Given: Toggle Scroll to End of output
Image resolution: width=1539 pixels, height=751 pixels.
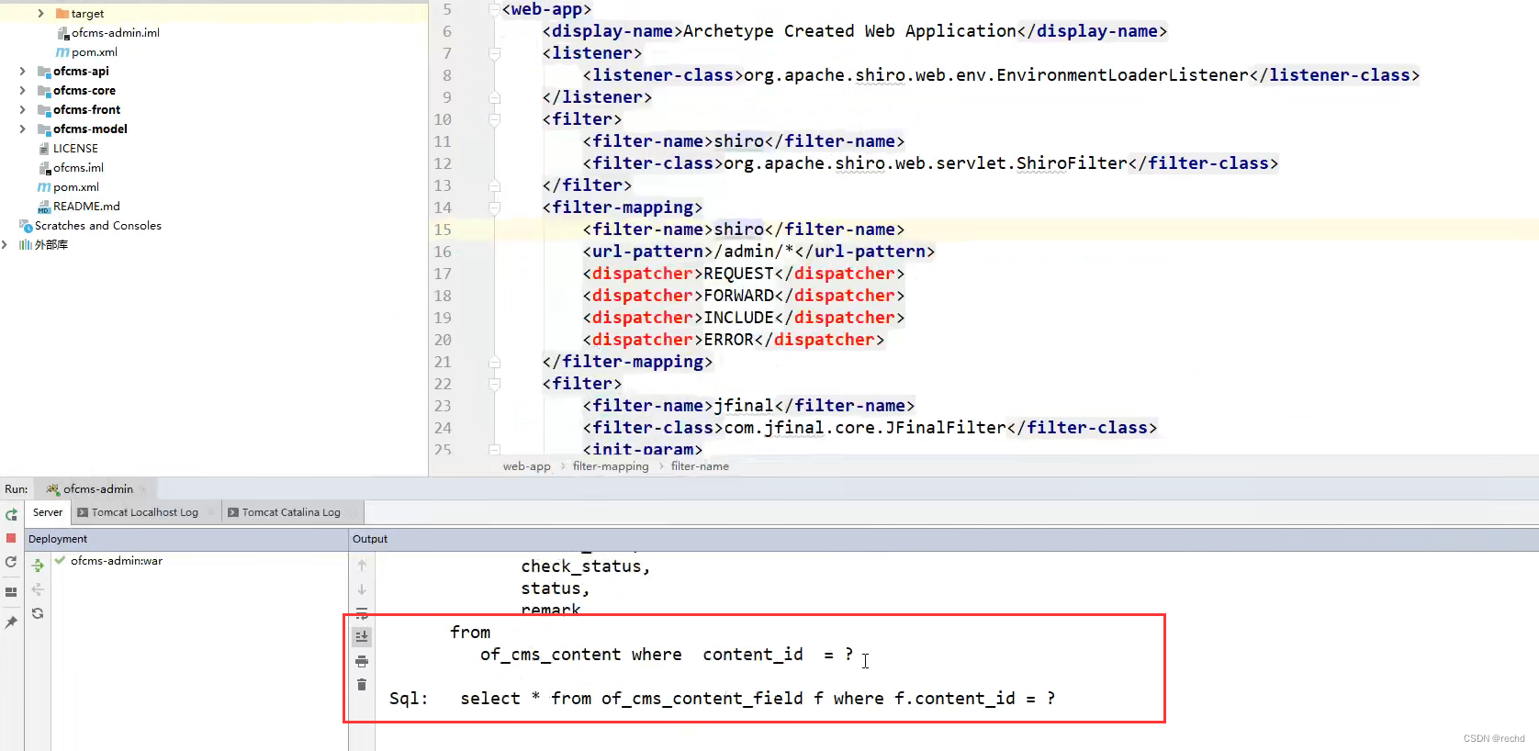Looking at the screenshot, I should [x=362, y=636].
